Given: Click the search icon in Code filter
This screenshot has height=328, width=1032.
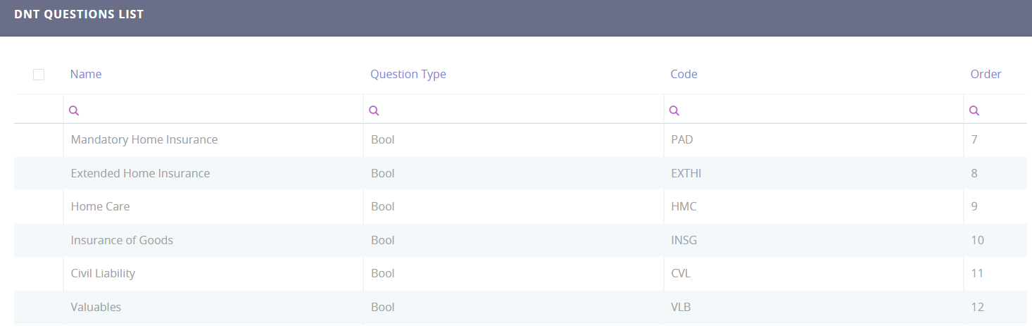Looking at the screenshot, I should point(674,111).
